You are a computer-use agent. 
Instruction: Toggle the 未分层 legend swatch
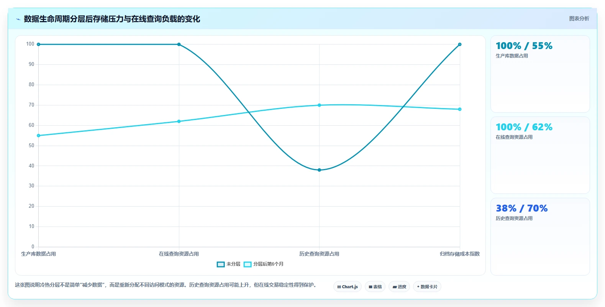[x=221, y=264]
